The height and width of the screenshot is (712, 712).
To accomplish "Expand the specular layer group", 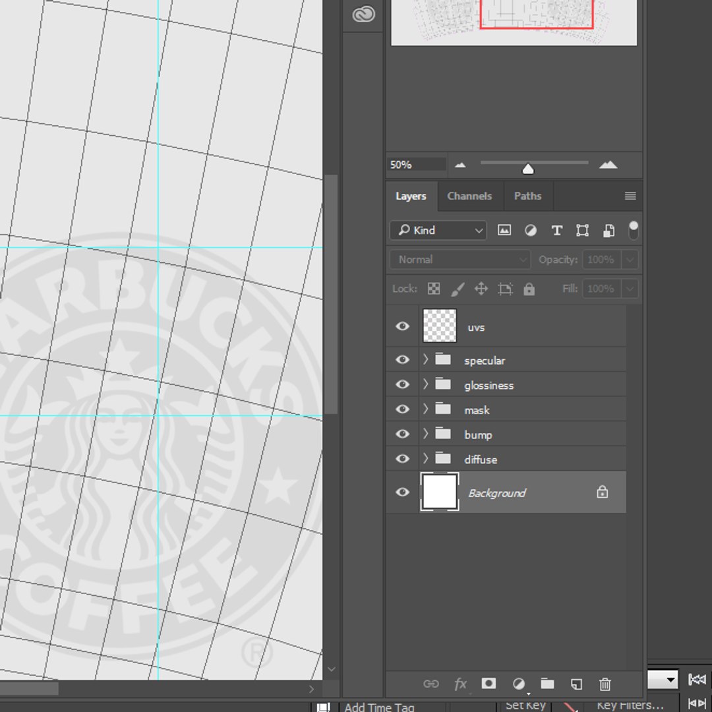I will tap(425, 359).
